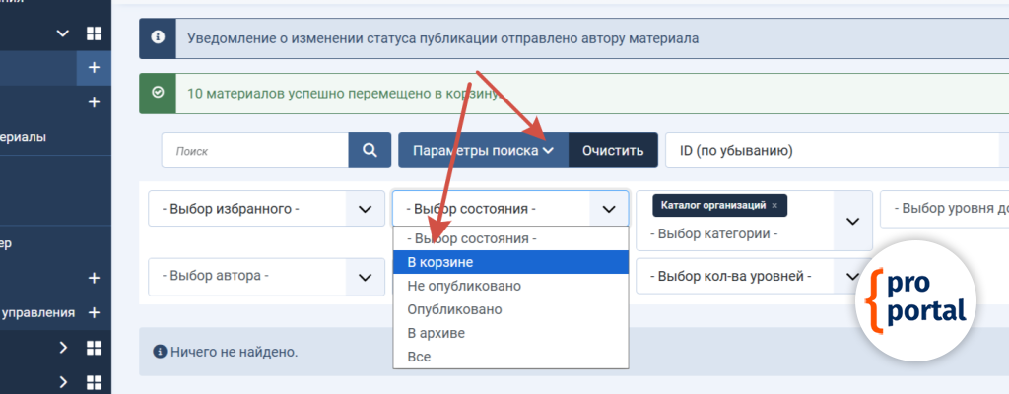
Task: Select 'В корзине' from the state list
Action: click(x=509, y=262)
